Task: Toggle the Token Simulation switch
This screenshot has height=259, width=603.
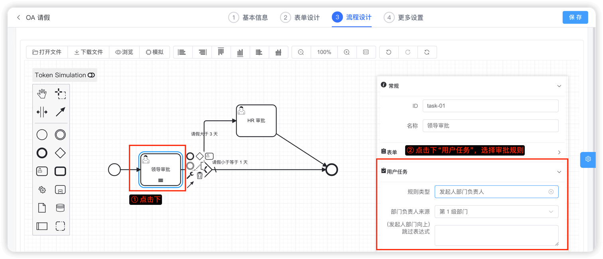Action: pyautogui.click(x=92, y=75)
